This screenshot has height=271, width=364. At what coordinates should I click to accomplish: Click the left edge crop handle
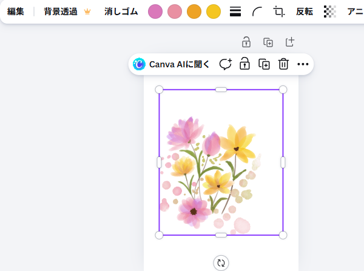[x=159, y=162]
